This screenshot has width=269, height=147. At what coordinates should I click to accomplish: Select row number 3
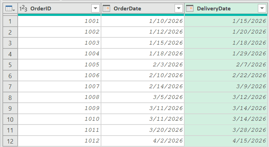[x=10, y=43]
